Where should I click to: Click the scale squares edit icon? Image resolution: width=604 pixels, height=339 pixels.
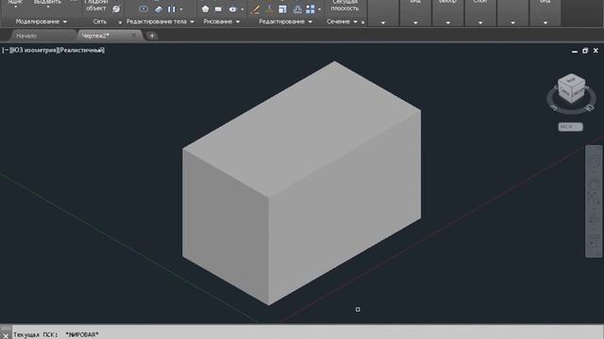click(283, 9)
